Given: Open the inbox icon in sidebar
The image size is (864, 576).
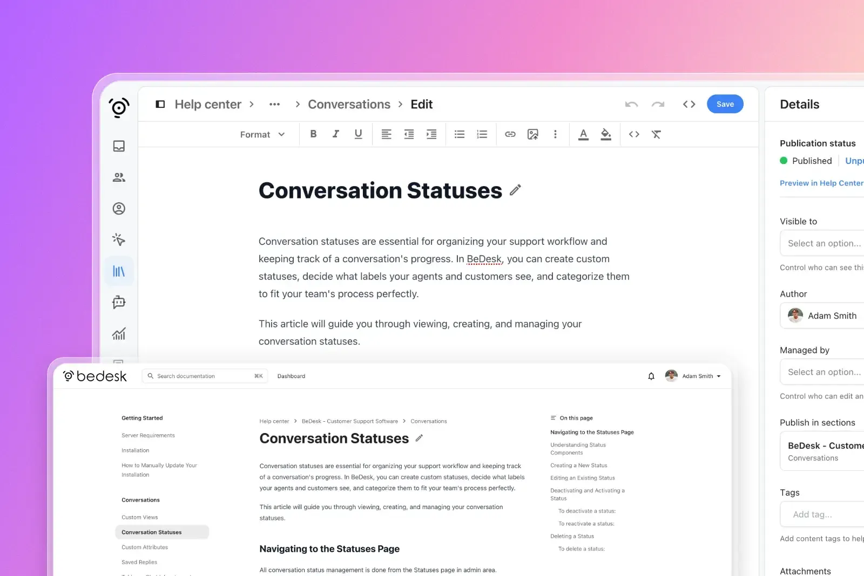Looking at the screenshot, I should pyautogui.click(x=119, y=146).
